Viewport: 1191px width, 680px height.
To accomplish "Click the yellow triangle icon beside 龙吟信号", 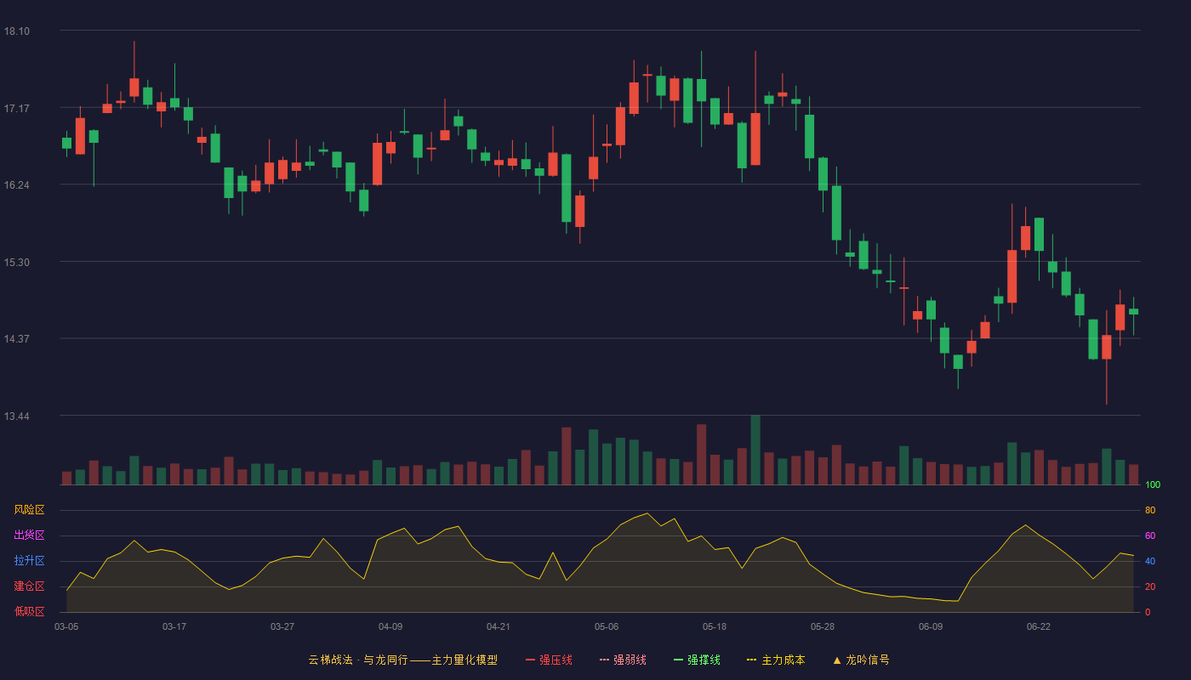I will point(837,660).
